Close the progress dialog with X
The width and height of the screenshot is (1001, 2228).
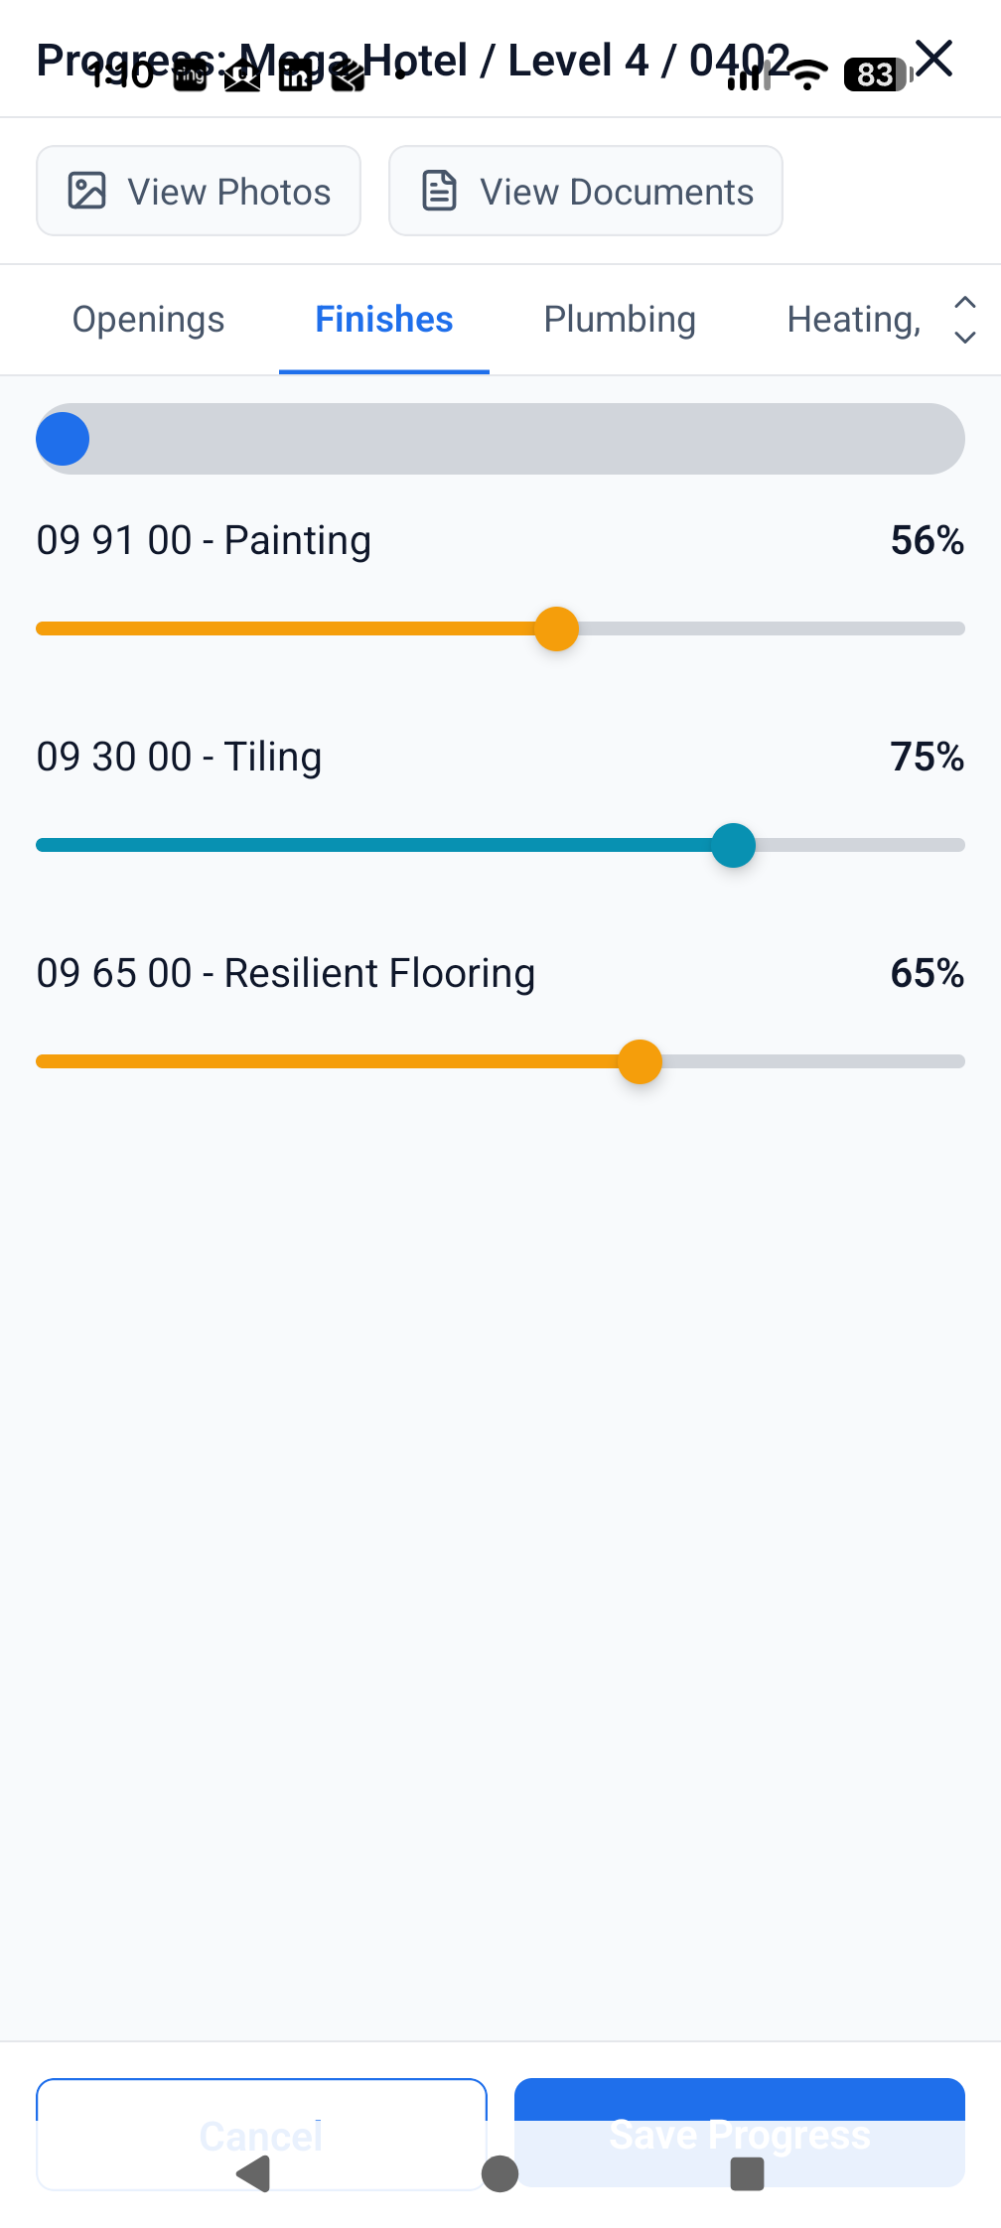(x=933, y=58)
